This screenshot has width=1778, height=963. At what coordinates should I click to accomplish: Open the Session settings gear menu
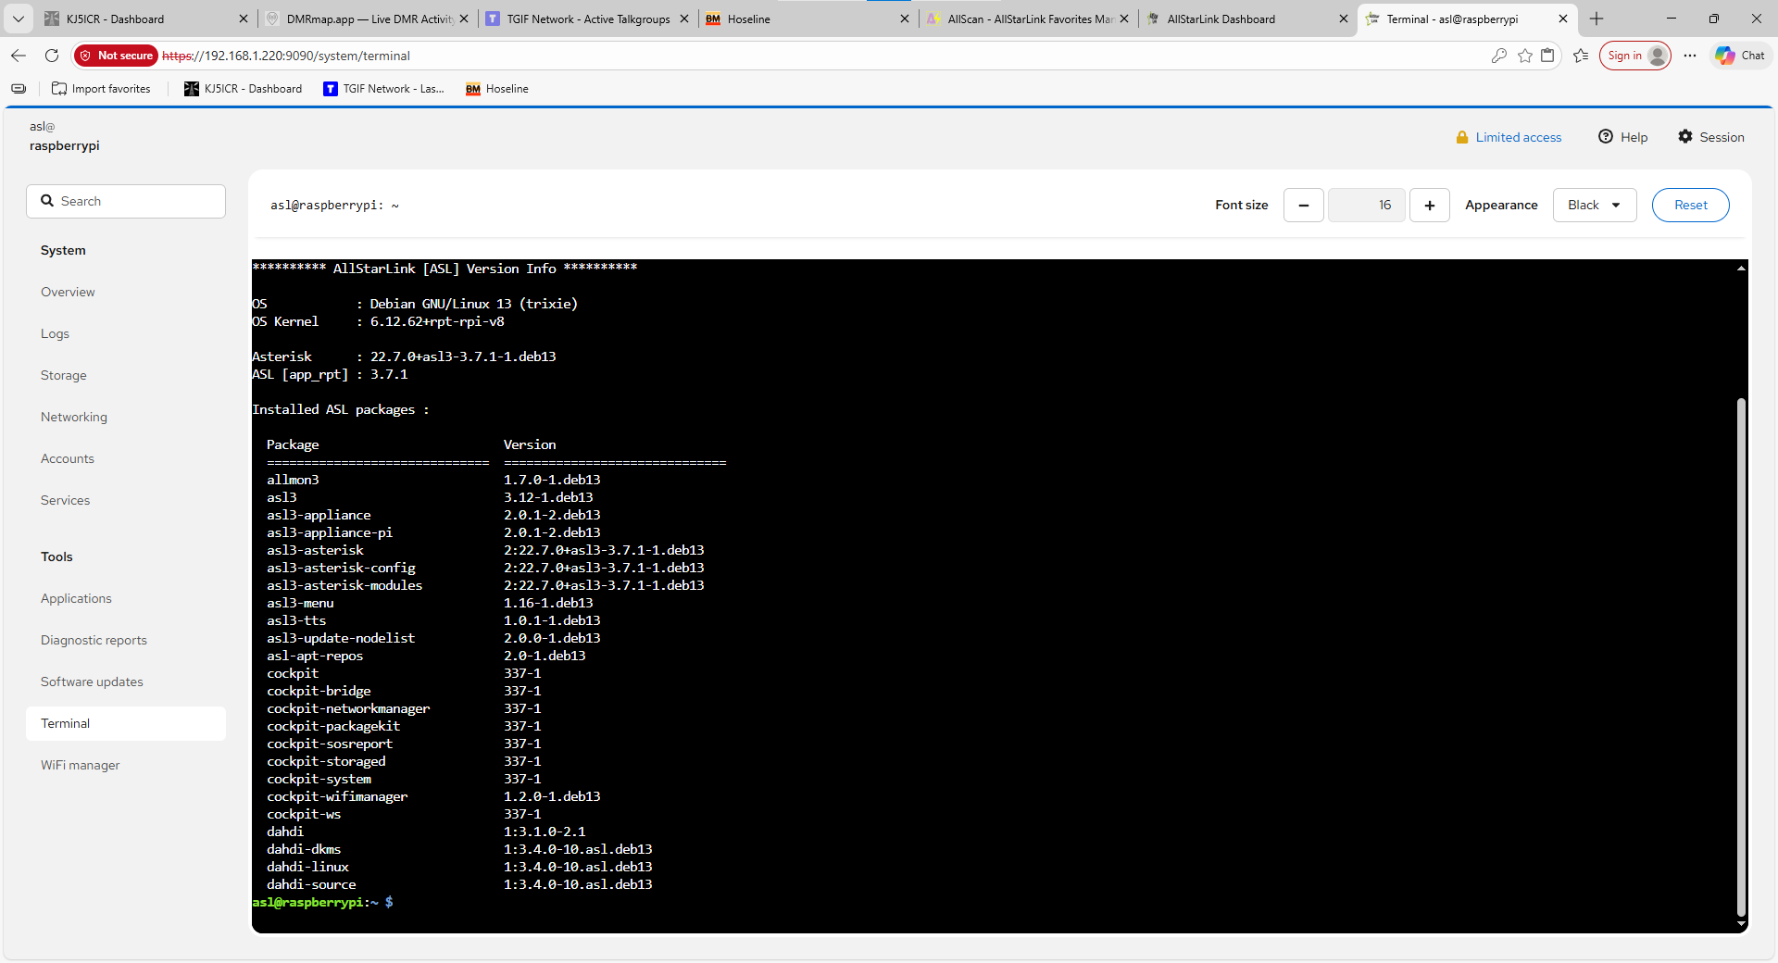click(x=1710, y=137)
